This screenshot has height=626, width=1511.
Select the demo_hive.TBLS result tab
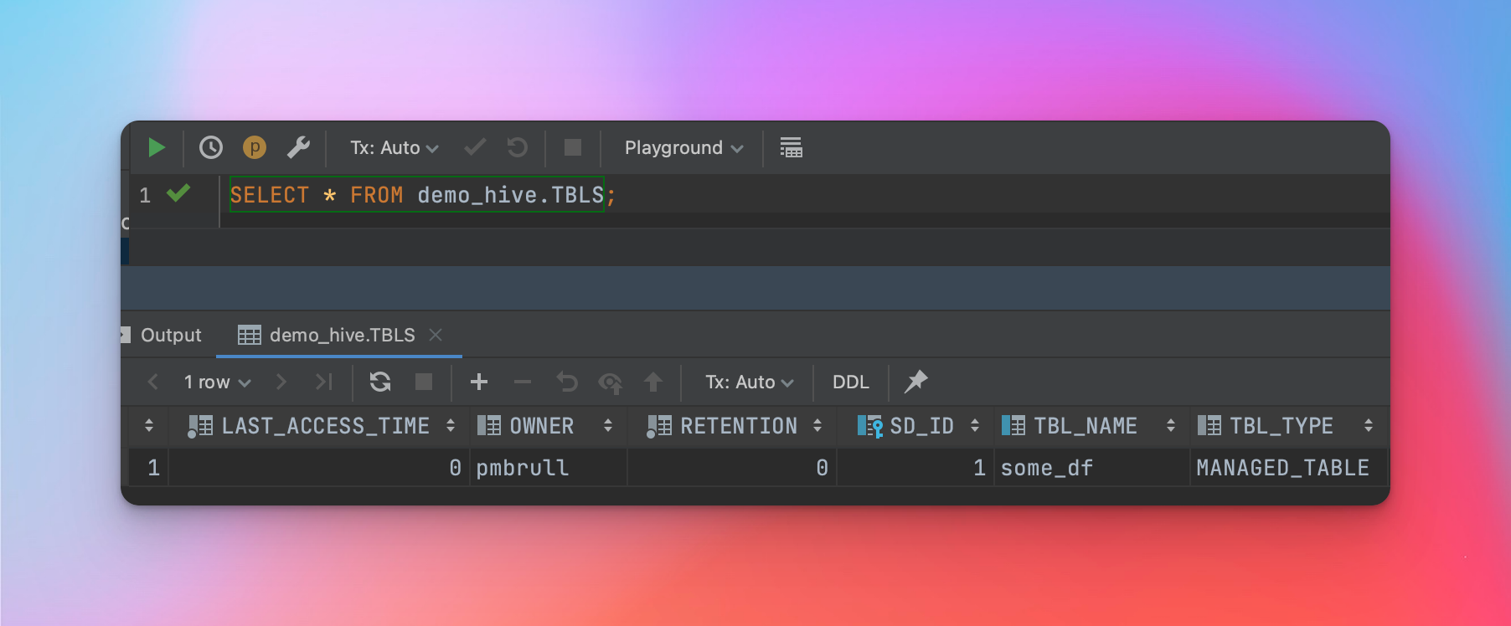(x=341, y=336)
